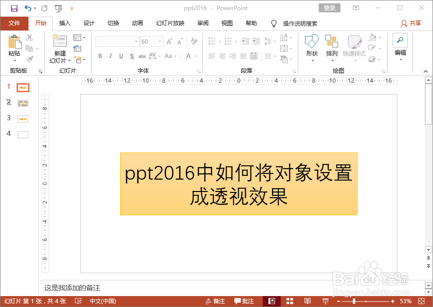Increase font size with the larger A icon
The image size is (433, 307).
(170, 41)
